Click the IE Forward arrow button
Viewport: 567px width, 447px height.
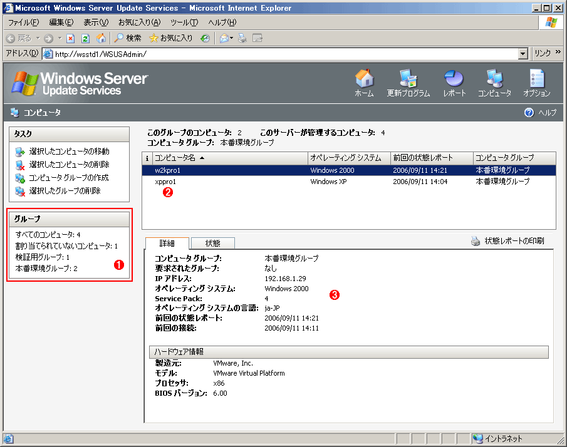click(x=48, y=38)
